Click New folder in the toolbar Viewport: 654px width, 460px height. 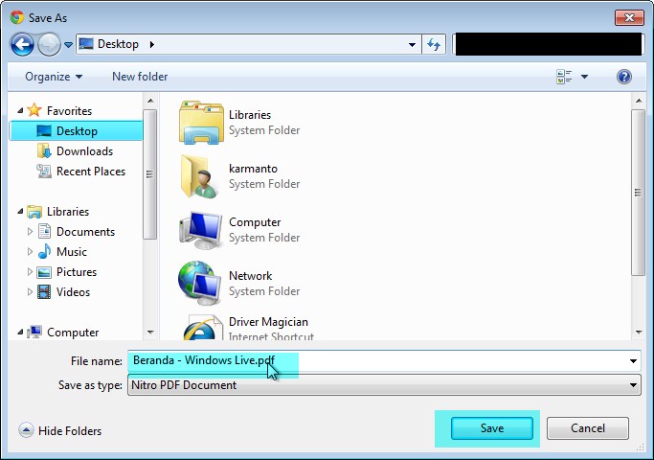pos(140,77)
